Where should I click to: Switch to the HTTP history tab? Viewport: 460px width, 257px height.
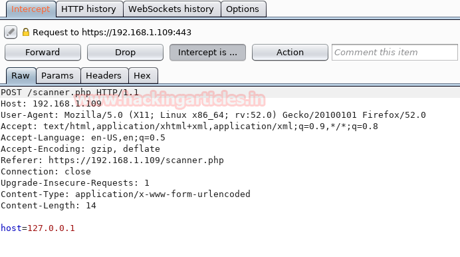click(88, 9)
